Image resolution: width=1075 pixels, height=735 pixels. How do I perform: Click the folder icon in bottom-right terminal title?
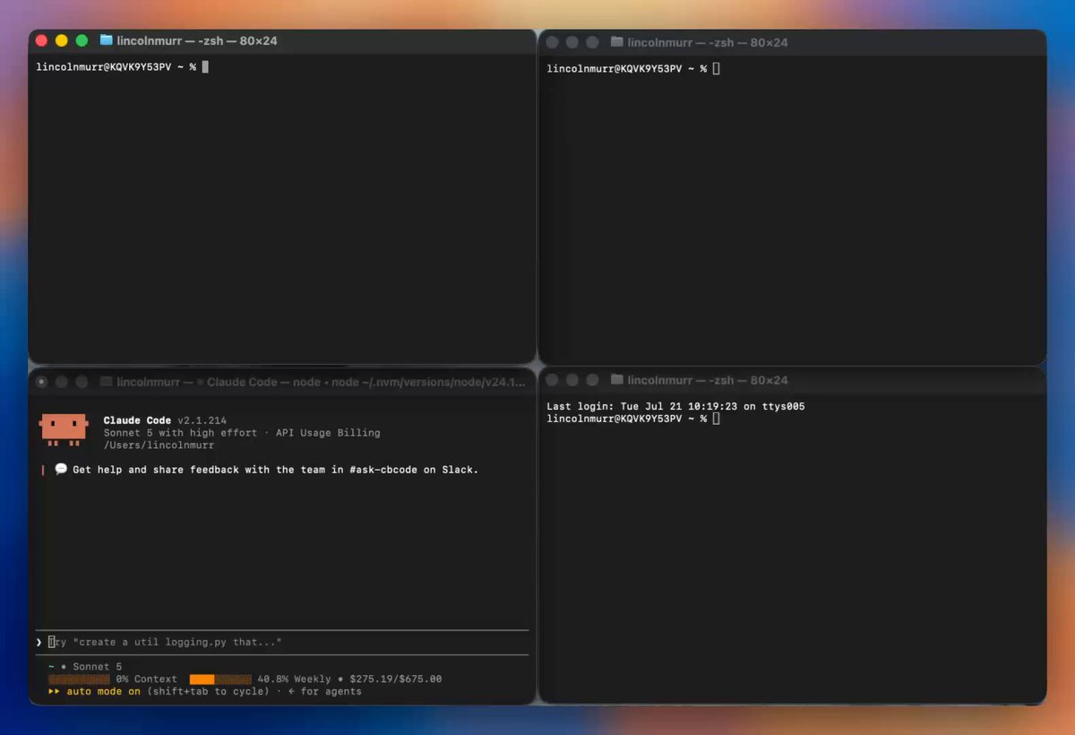[x=617, y=380]
